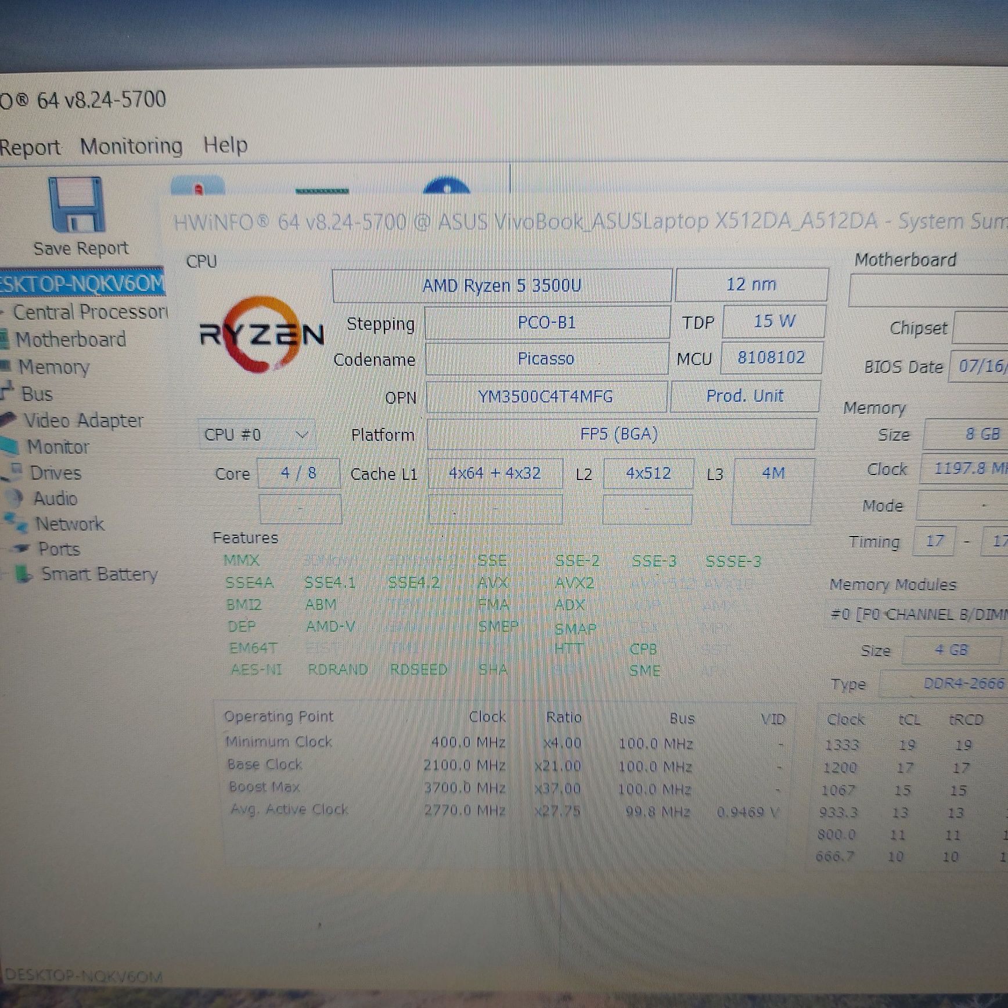
Task: Select Motherboard in the left tree
Action: click(70, 339)
